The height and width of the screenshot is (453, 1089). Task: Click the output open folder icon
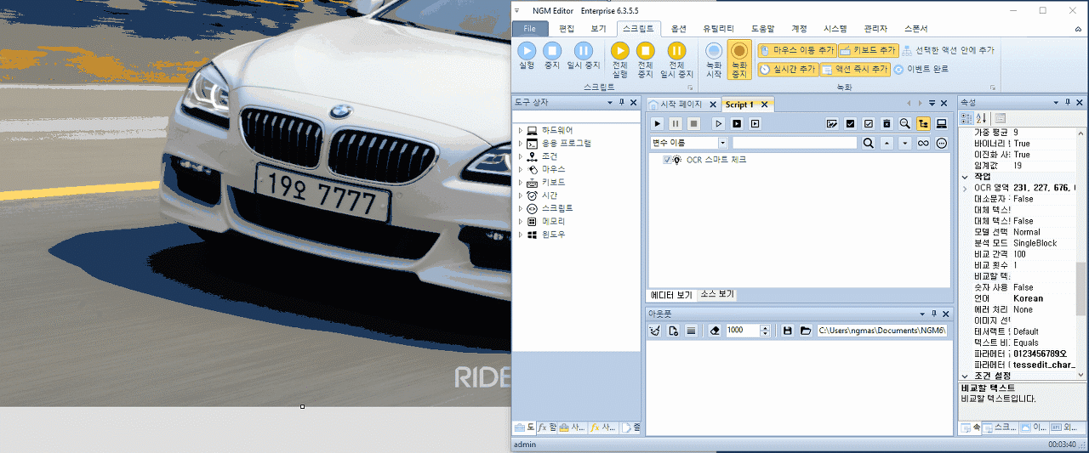click(805, 330)
